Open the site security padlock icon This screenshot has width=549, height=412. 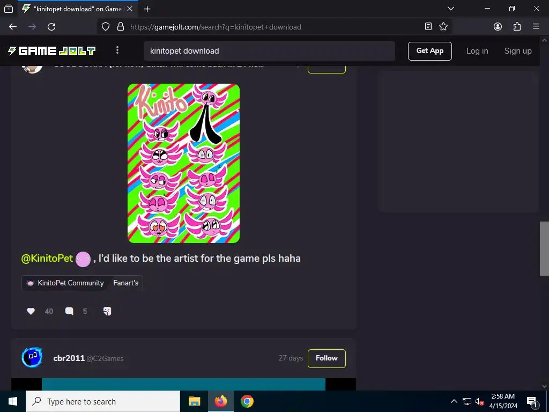(x=121, y=27)
